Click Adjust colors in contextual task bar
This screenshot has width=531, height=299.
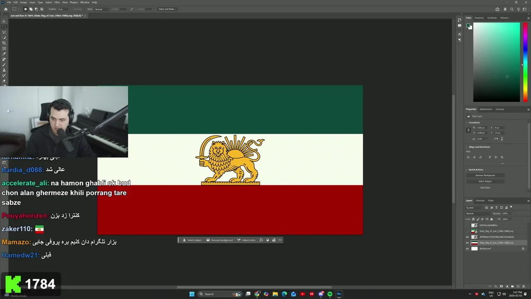tap(246, 240)
